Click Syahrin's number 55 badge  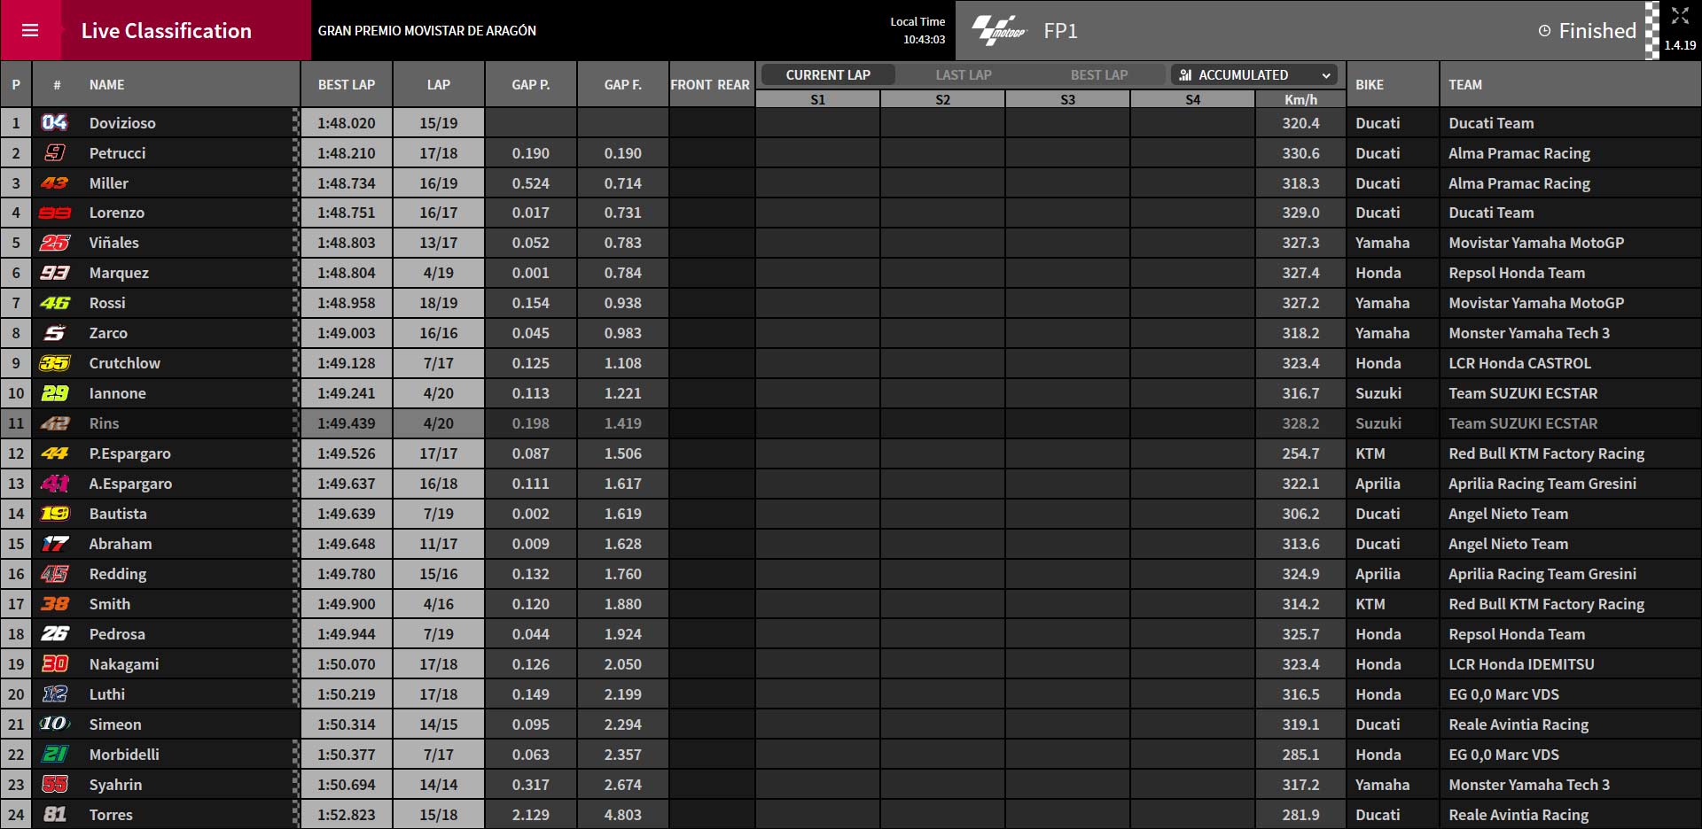[54, 785]
